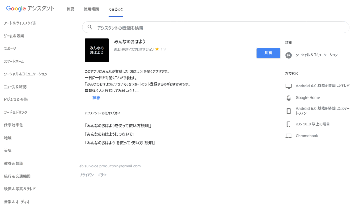Click the Google アシスタント logo

[30, 9]
